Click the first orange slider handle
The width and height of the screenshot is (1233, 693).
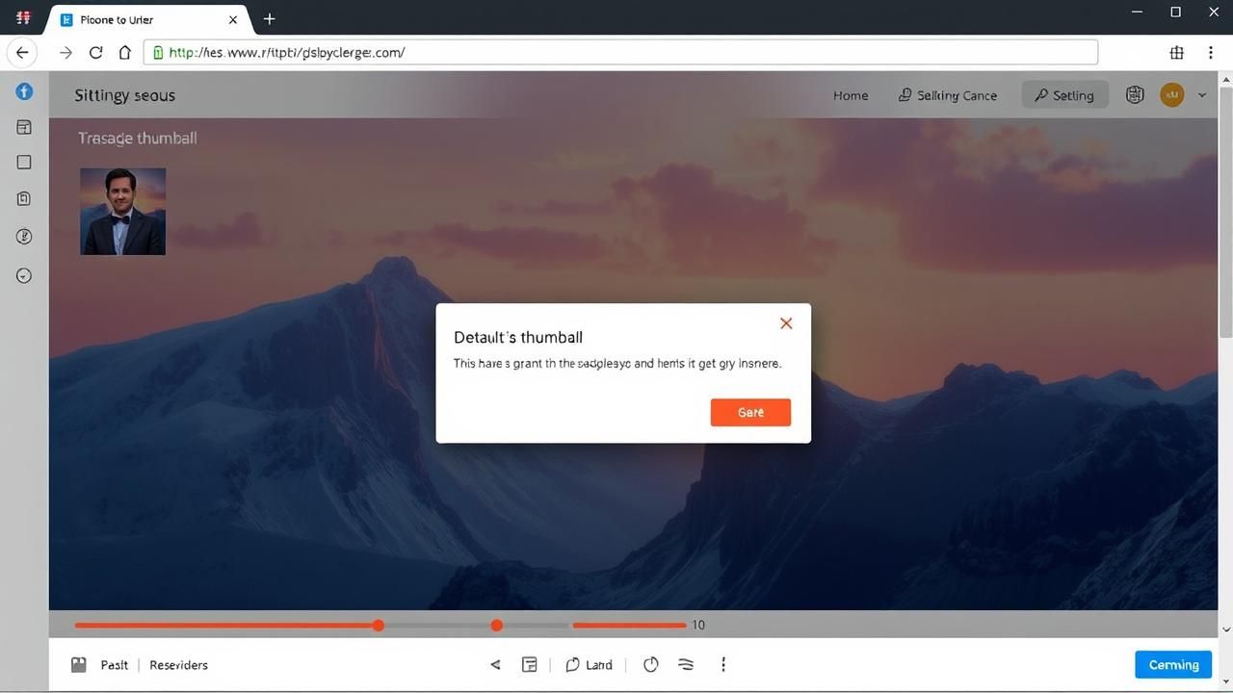379,626
